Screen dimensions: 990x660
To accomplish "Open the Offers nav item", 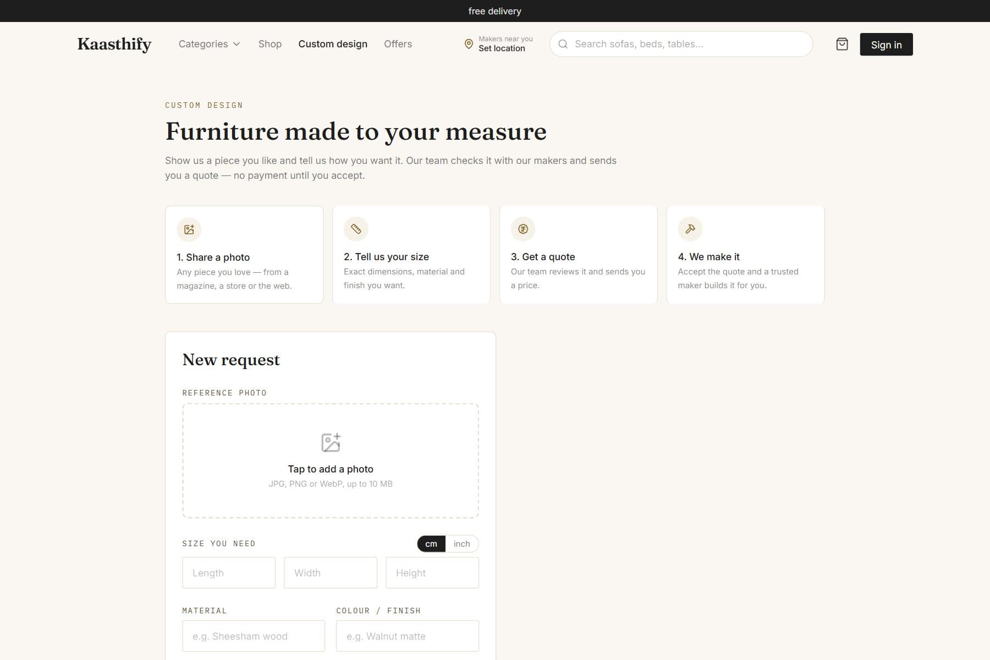I will (398, 44).
